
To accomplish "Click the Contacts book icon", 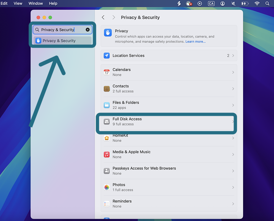I will 107,89.
